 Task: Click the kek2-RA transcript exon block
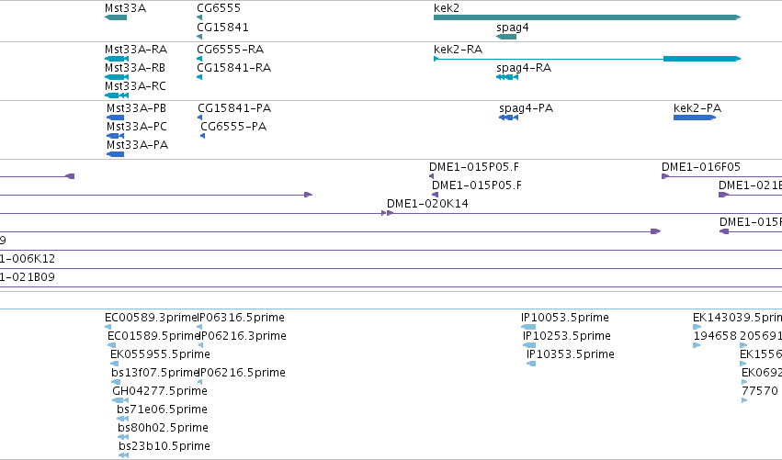click(702, 59)
